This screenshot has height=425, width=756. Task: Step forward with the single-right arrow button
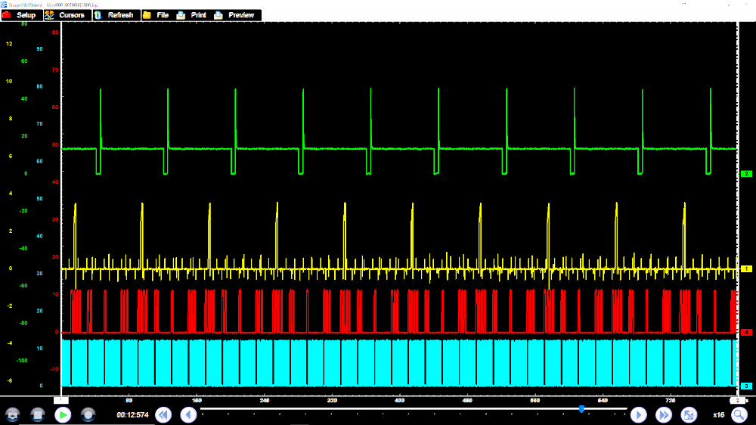point(639,414)
